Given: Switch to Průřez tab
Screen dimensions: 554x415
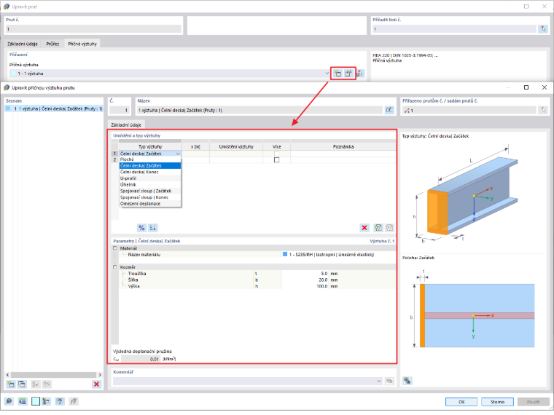Looking at the screenshot, I should (52, 44).
